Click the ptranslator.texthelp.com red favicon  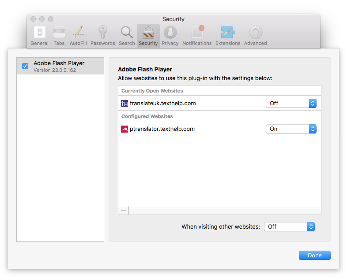click(124, 129)
